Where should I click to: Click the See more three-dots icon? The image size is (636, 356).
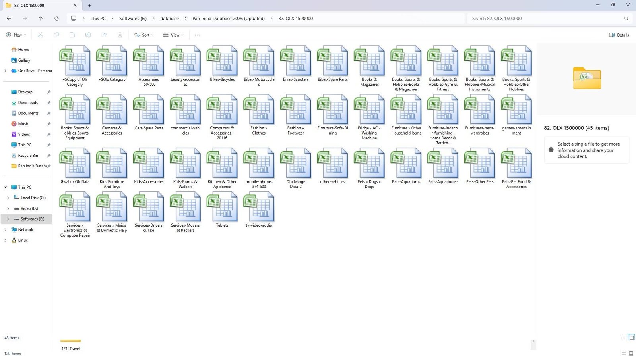pos(197,35)
